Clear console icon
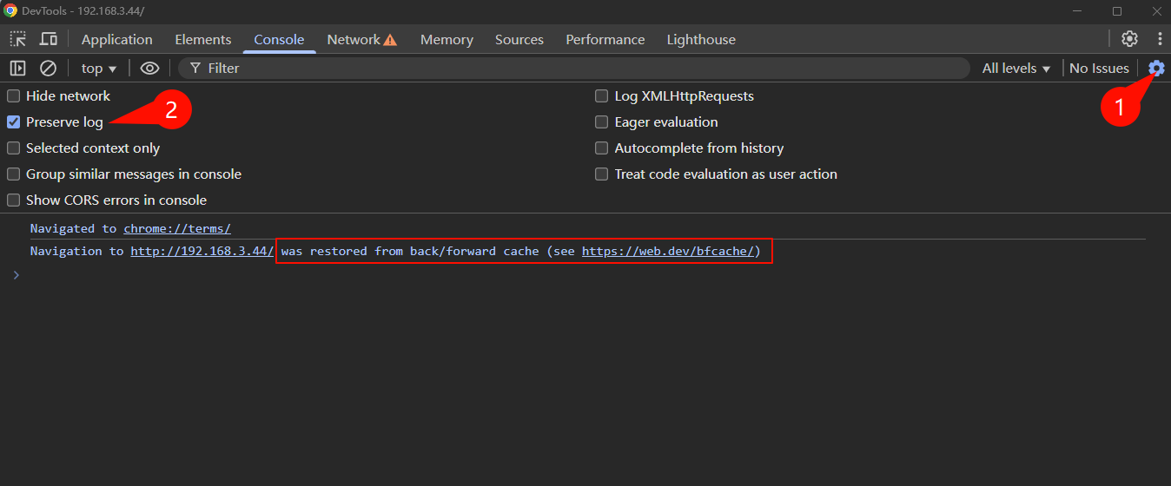Image resolution: width=1171 pixels, height=486 pixels. click(49, 68)
